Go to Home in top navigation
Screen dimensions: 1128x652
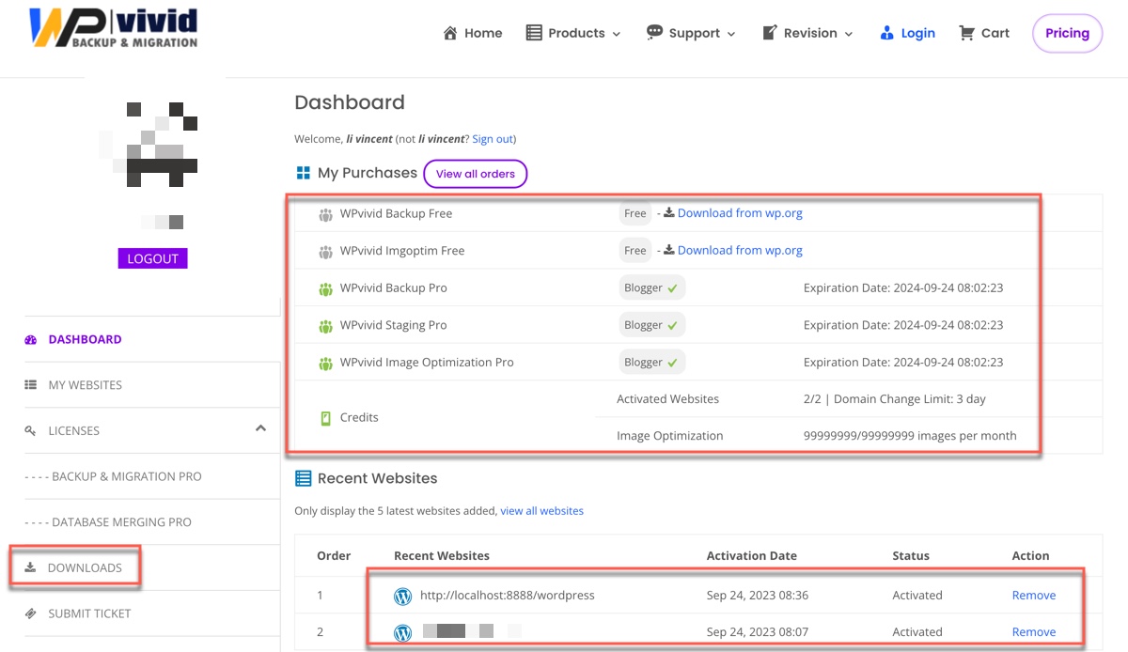(x=473, y=33)
